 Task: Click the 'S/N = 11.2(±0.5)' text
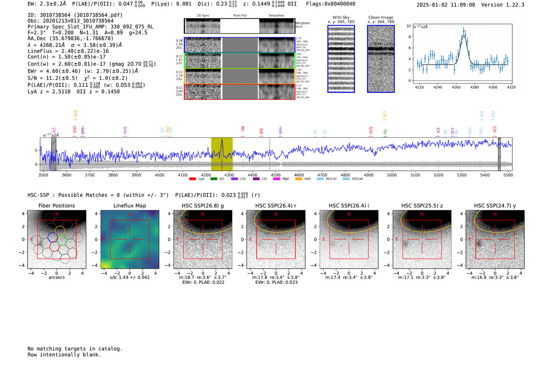[x=53, y=78]
